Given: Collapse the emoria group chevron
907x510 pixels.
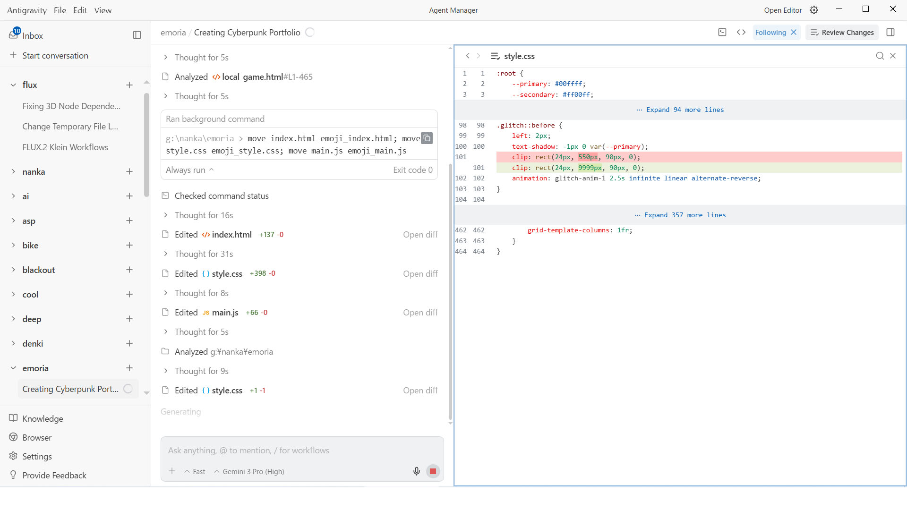Looking at the screenshot, I should [x=13, y=368].
